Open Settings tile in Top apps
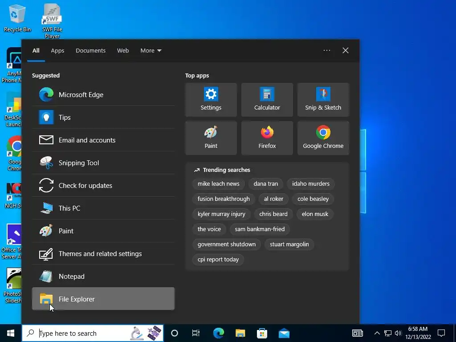 coord(211,100)
